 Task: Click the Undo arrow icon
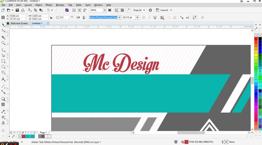point(48,10)
